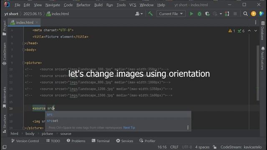Go to previous highlighted error arrow
This screenshot has width=267, height=150.
249,31
